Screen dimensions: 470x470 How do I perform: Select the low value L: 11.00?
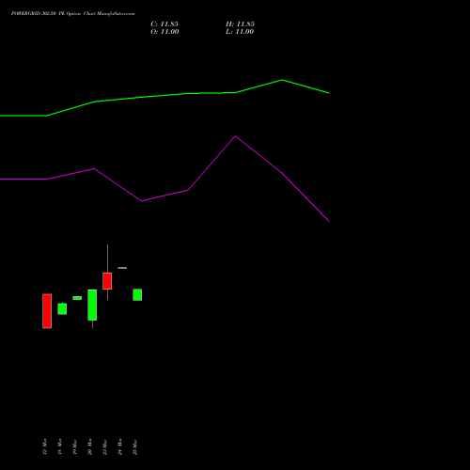(240, 32)
